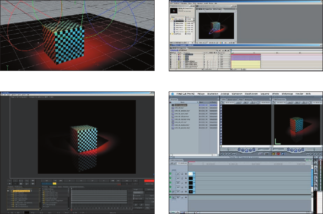Go to previous edit in the Final Cut Canvas
Screen dimensions: 323x214
(289, 150)
